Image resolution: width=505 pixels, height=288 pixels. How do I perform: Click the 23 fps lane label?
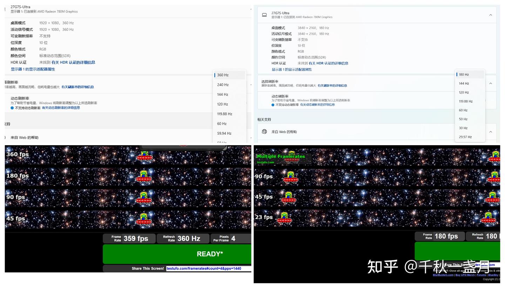[264, 217]
